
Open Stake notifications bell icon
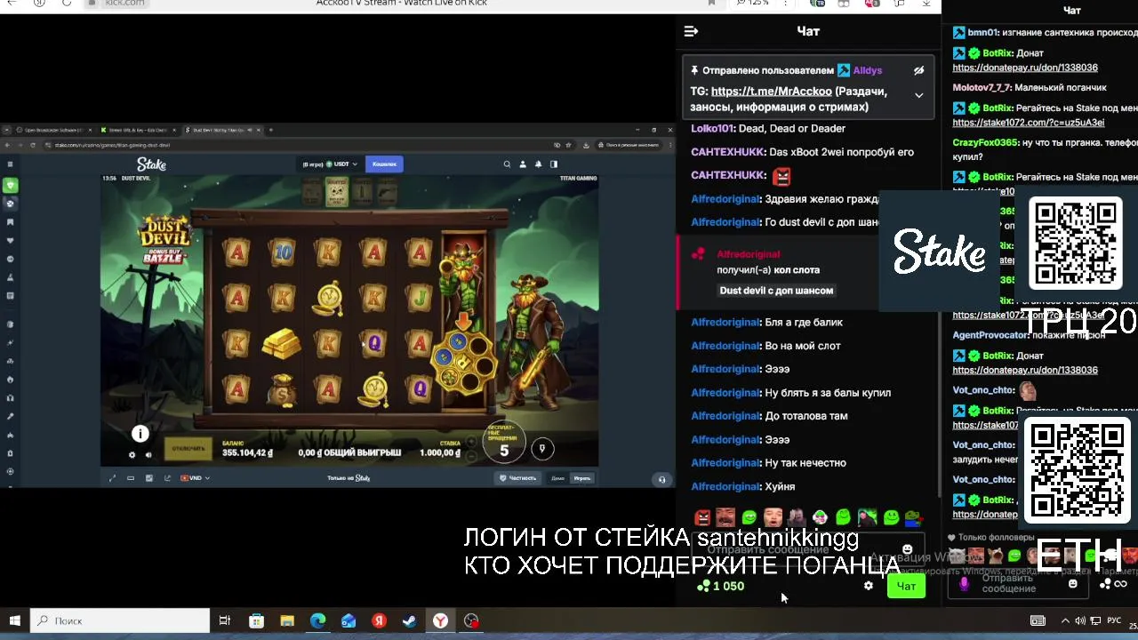coord(538,164)
